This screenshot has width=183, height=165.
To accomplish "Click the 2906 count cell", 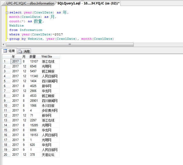I will click(x=34, y=91).
